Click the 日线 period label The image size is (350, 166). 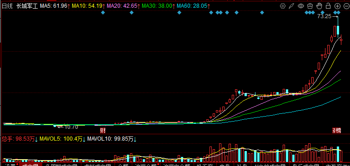coord(7,6)
